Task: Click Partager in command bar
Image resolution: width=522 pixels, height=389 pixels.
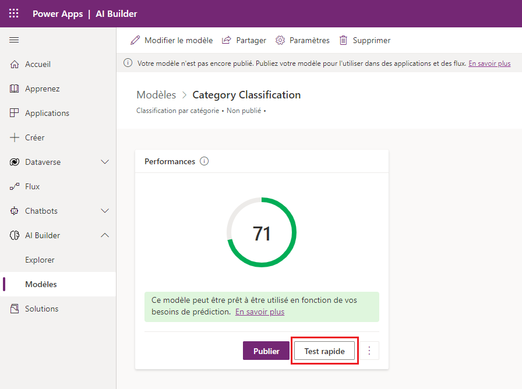Action: pos(244,40)
